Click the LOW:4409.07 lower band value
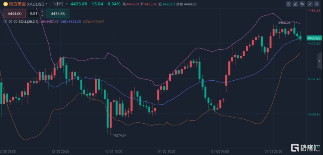This screenshot has width=323, height=155. click(93, 21)
